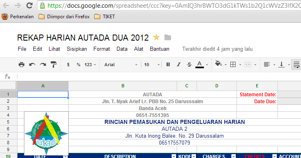The image size is (301, 158).
Task: Open the CREDITS column filter dropdown
Action: pyautogui.click(x=275, y=156)
